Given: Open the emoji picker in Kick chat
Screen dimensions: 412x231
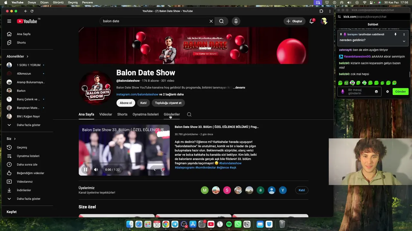Looking at the screenshot, I should (376, 92).
